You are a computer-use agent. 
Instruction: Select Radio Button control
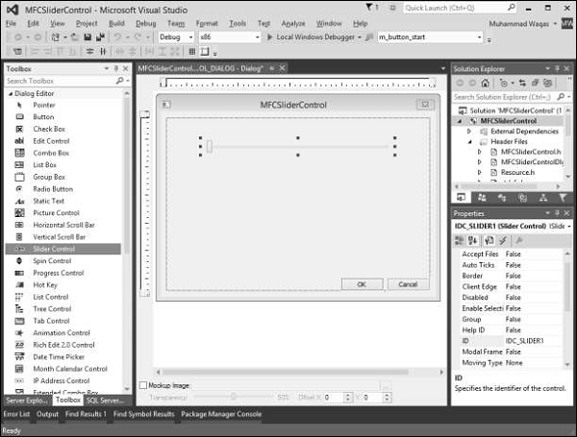point(53,189)
